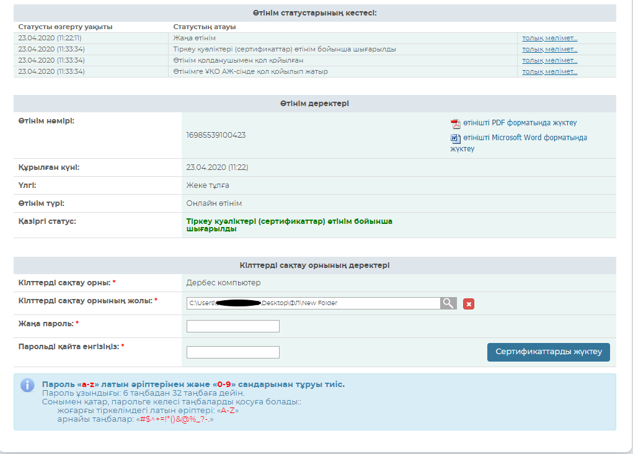Focus the 'Жаңа пароль' input field
This screenshot has width=633, height=454.
(233, 326)
